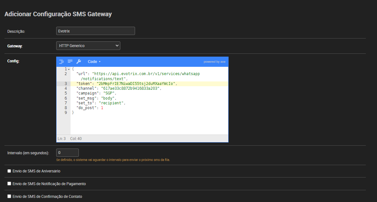The image size is (377, 202).
Task: Click the channel value on line 4
Action: (130, 88)
